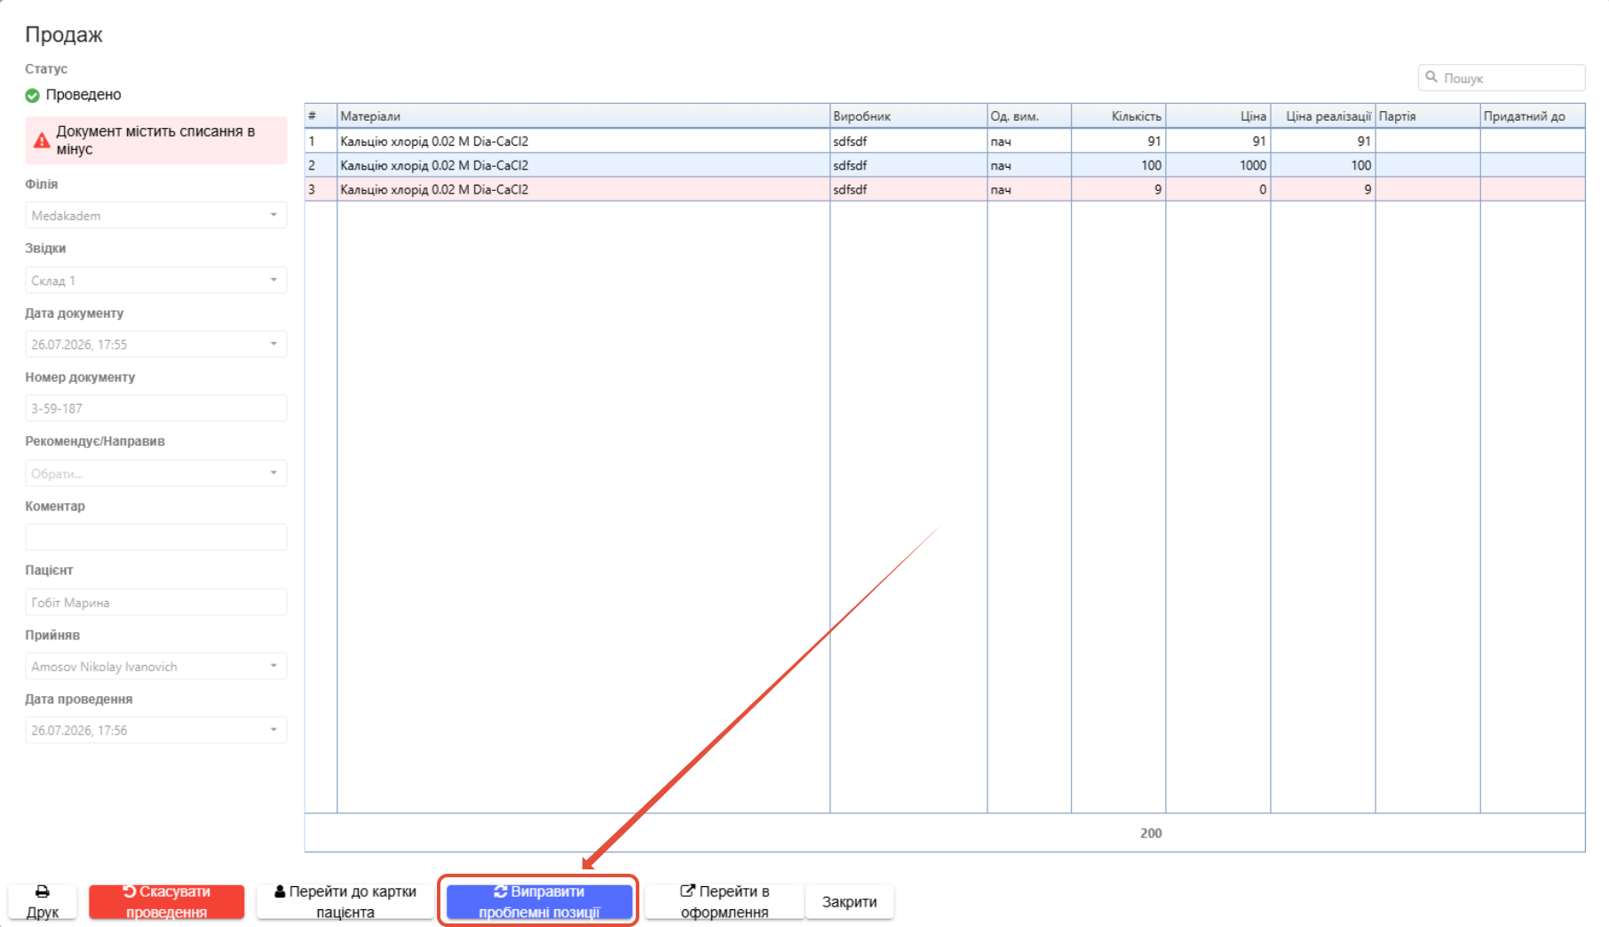Click the Придатний до column header
Image resolution: width=1609 pixels, height=927 pixels.
(x=1533, y=116)
